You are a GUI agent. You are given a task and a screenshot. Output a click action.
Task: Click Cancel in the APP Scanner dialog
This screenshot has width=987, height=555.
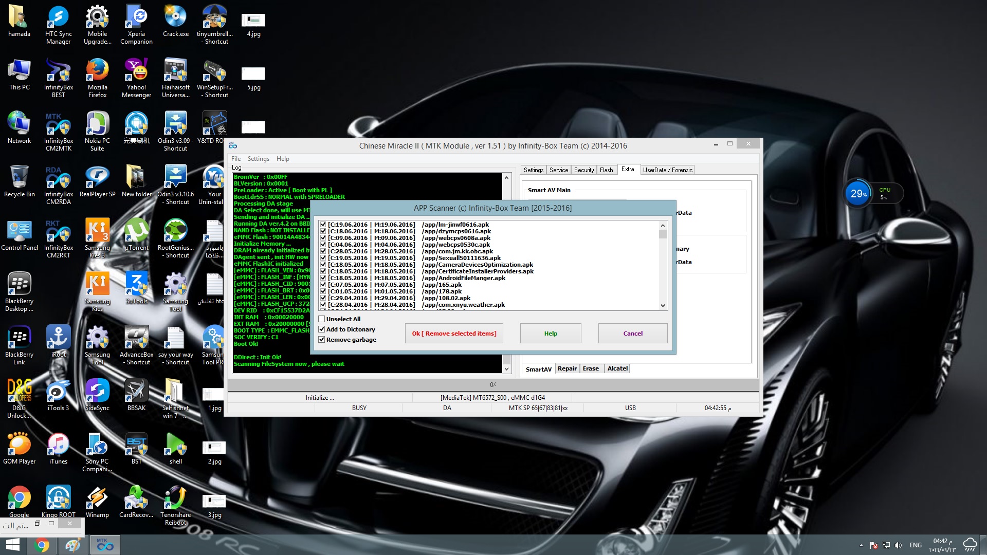click(x=633, y=334)
